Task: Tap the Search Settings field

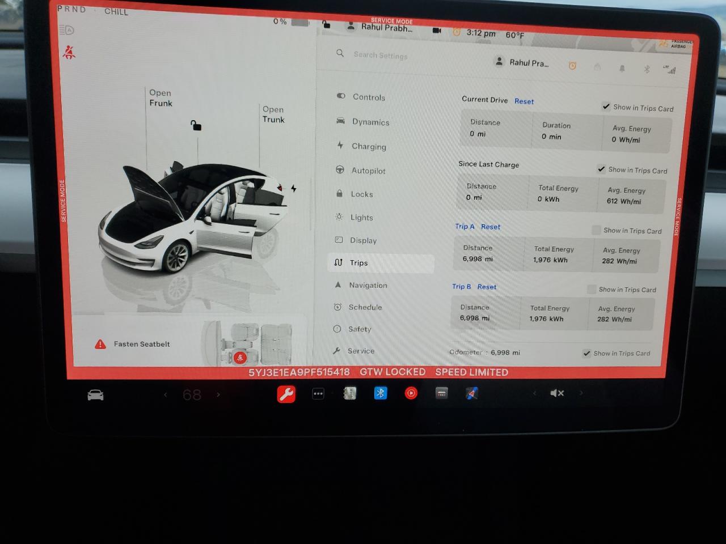Action: pyautogui.click(x=380, y=55)
